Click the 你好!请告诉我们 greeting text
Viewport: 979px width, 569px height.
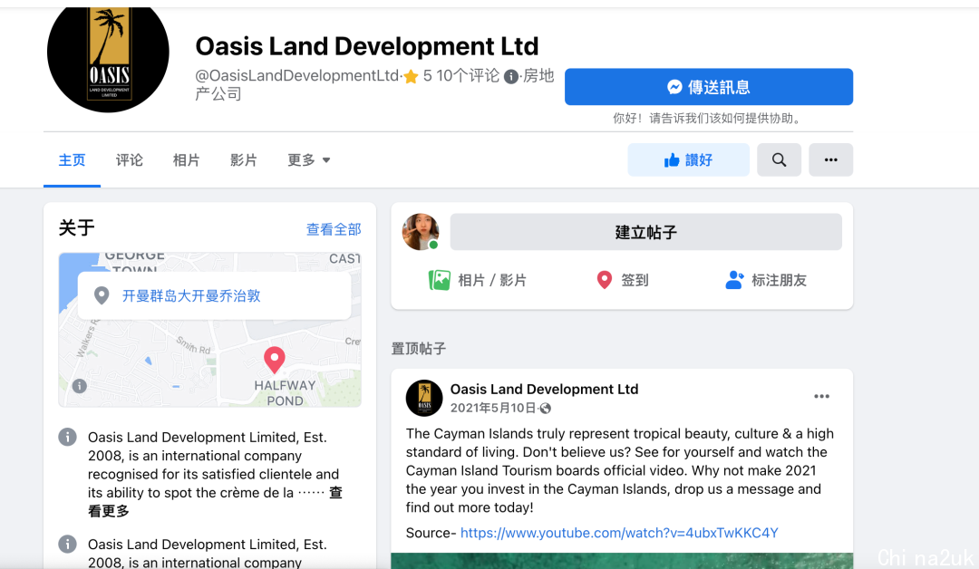click(x=709, y=119)
